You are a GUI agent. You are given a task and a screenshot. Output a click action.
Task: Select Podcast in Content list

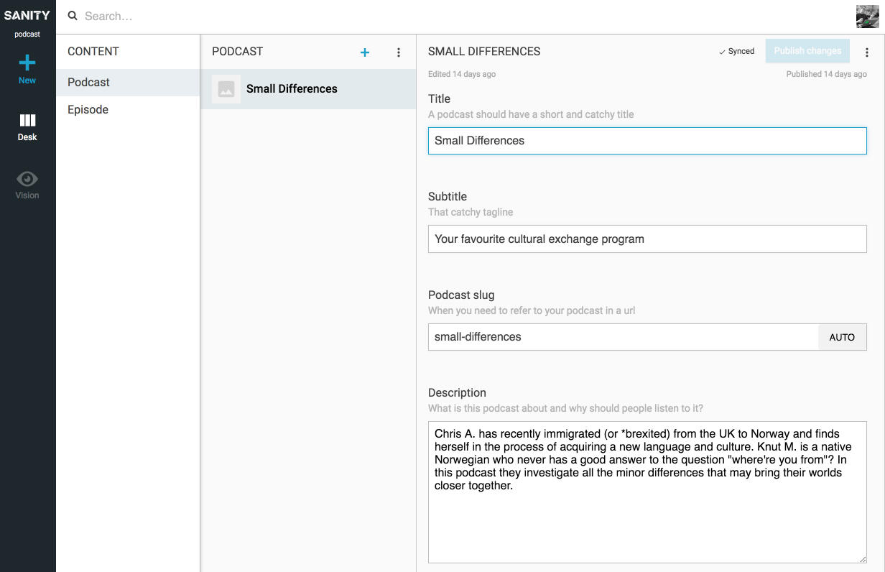pyautogui.click(x=89, y=83)
